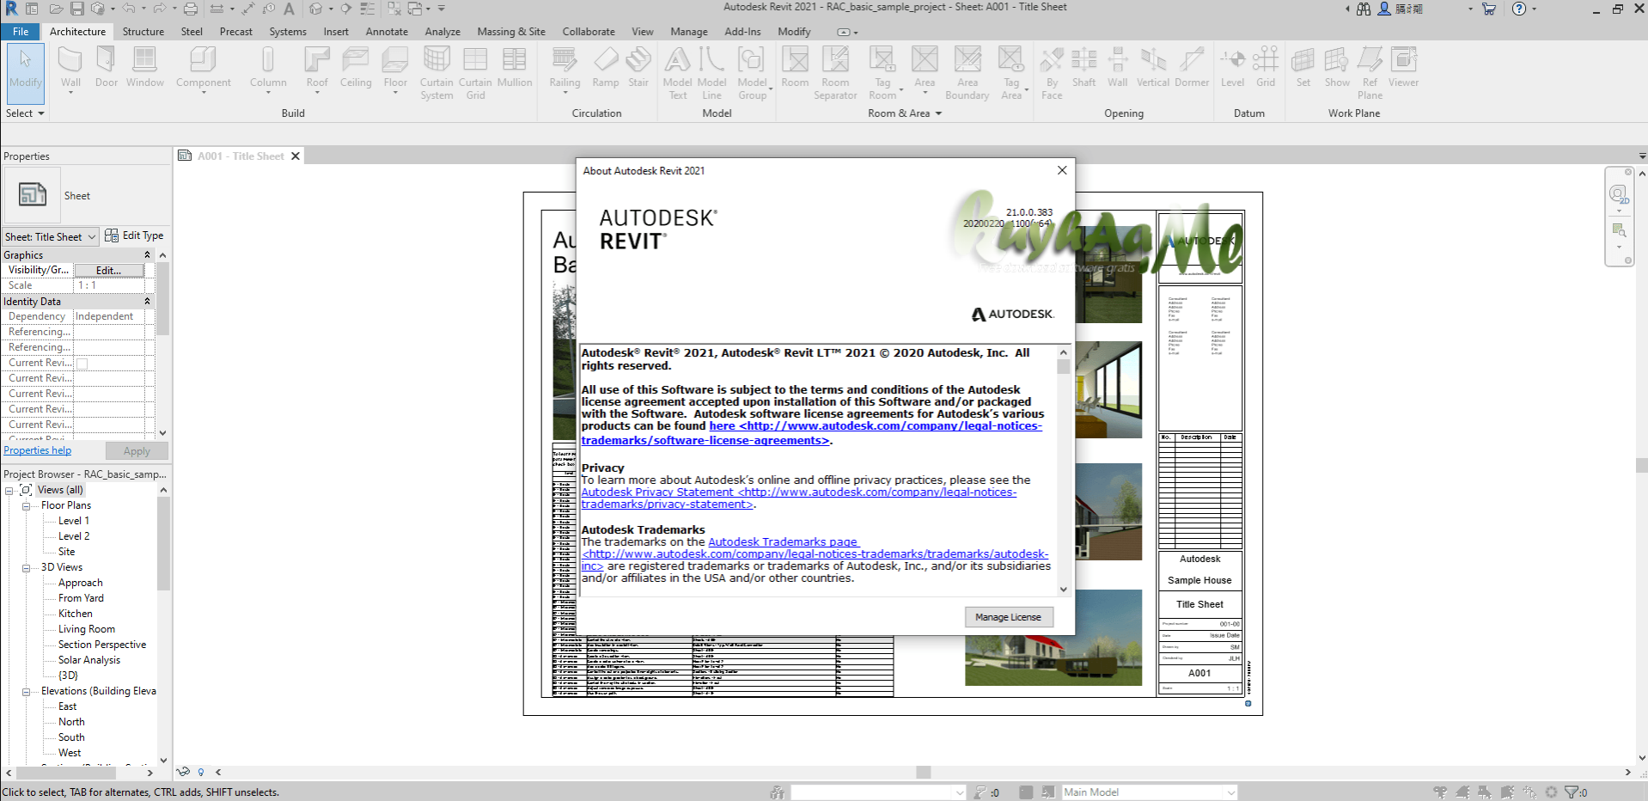Select the Shaft opening tool
Viewport: 1648px width, 801px height.
[x=1083, y=67]
